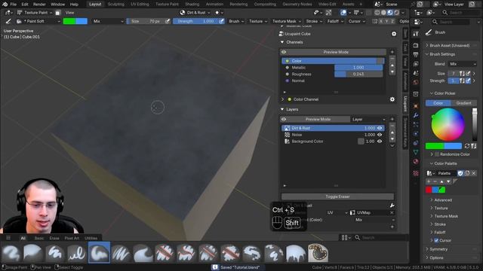Expand the Advanced brush panel

tap(443, 200)
